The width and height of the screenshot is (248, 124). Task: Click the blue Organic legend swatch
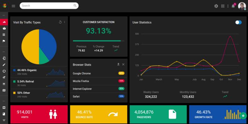14,70
